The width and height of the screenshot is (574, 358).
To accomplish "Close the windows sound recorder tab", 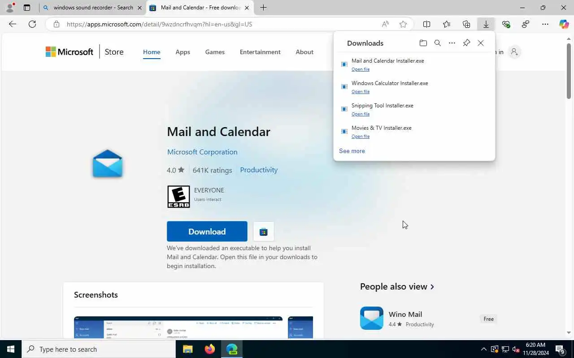I will (x=139, y=8).
